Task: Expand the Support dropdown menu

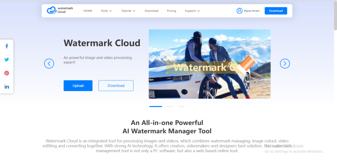Action: [192, 11]
